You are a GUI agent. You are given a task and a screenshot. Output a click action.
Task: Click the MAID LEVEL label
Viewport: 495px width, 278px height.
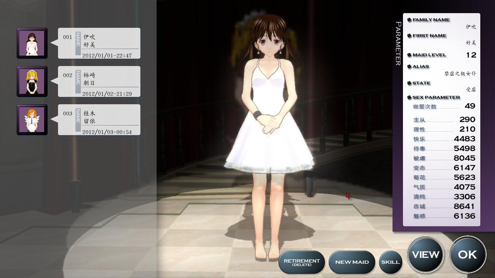430,55
